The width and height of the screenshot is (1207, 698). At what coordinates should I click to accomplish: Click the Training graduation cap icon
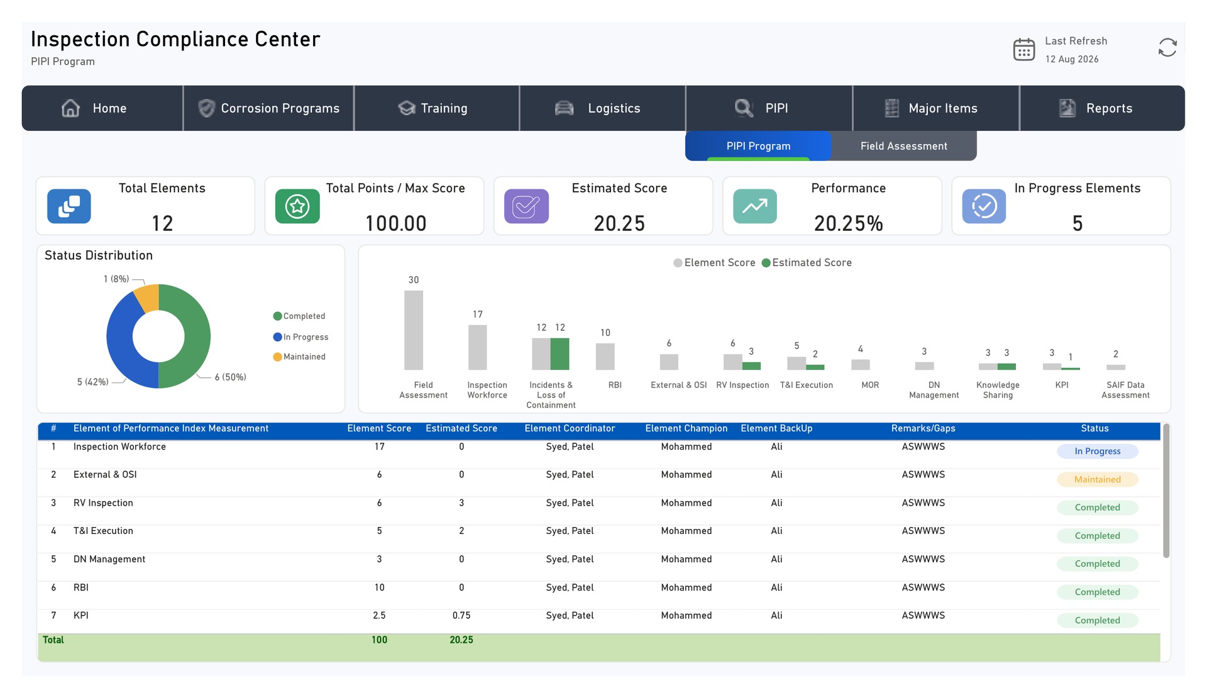click(407, 108)
